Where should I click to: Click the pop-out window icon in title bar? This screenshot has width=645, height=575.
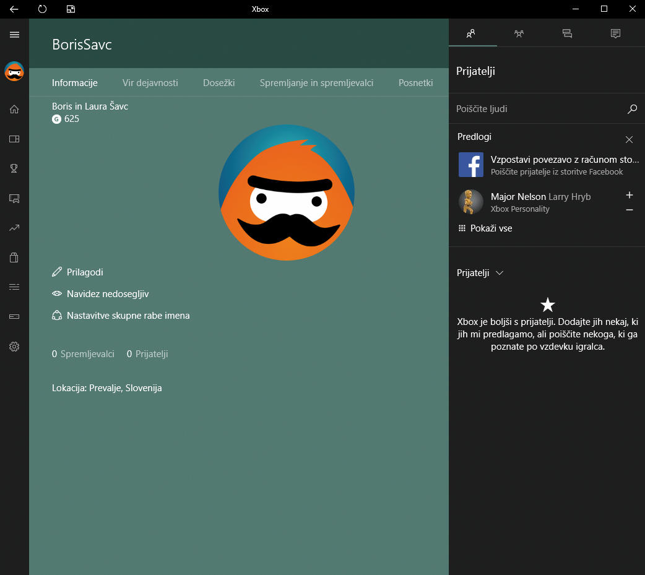[71, 9]
